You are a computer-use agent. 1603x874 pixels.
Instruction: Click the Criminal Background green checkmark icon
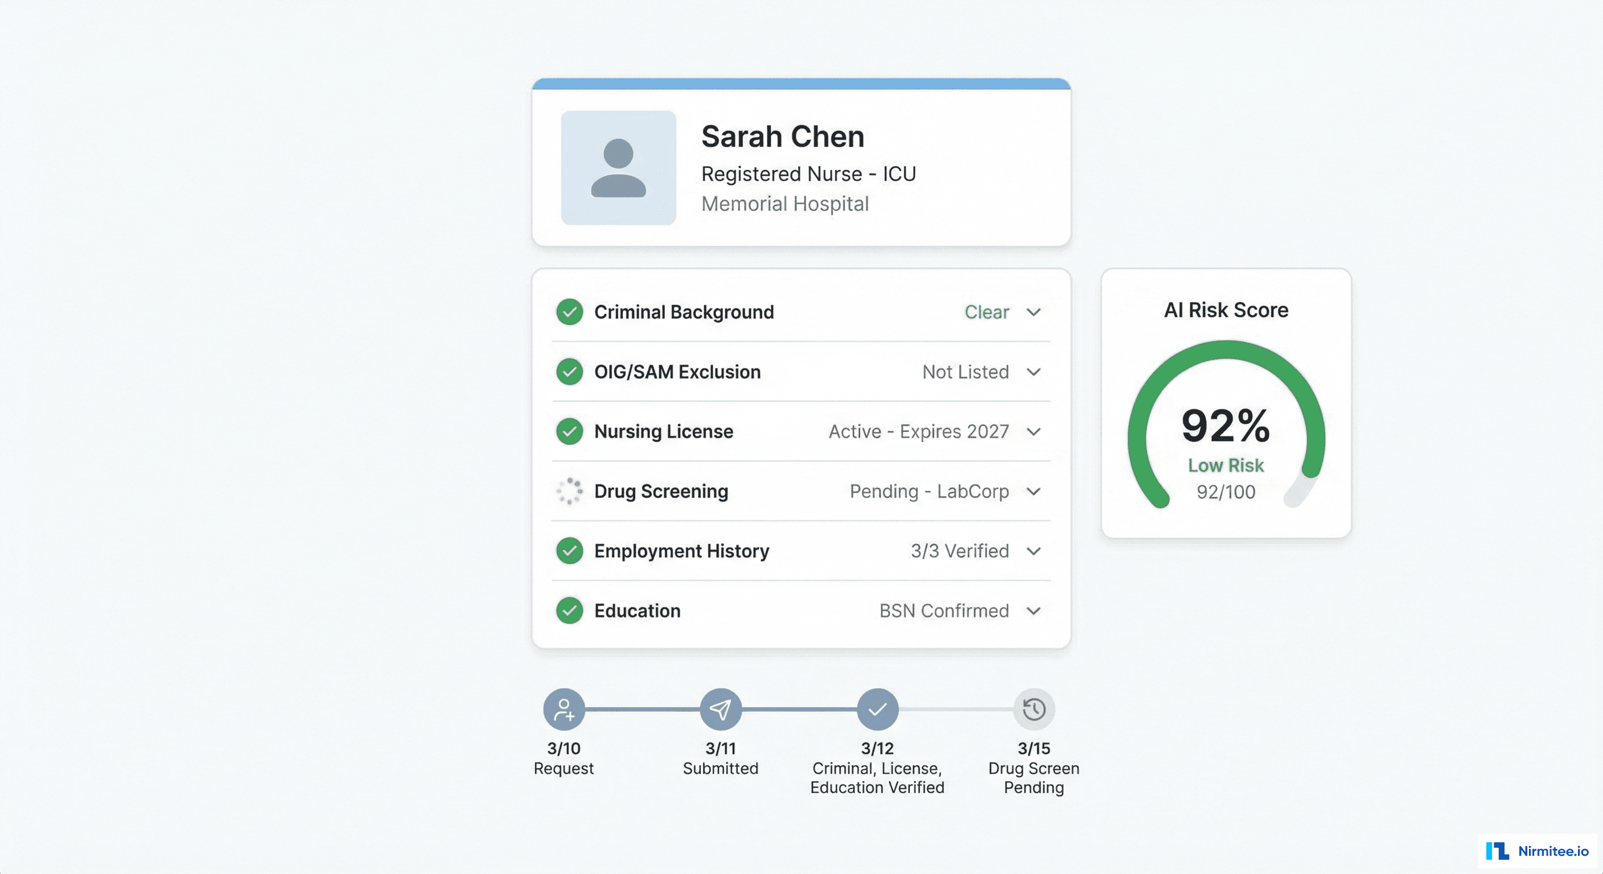pos(569,312)
